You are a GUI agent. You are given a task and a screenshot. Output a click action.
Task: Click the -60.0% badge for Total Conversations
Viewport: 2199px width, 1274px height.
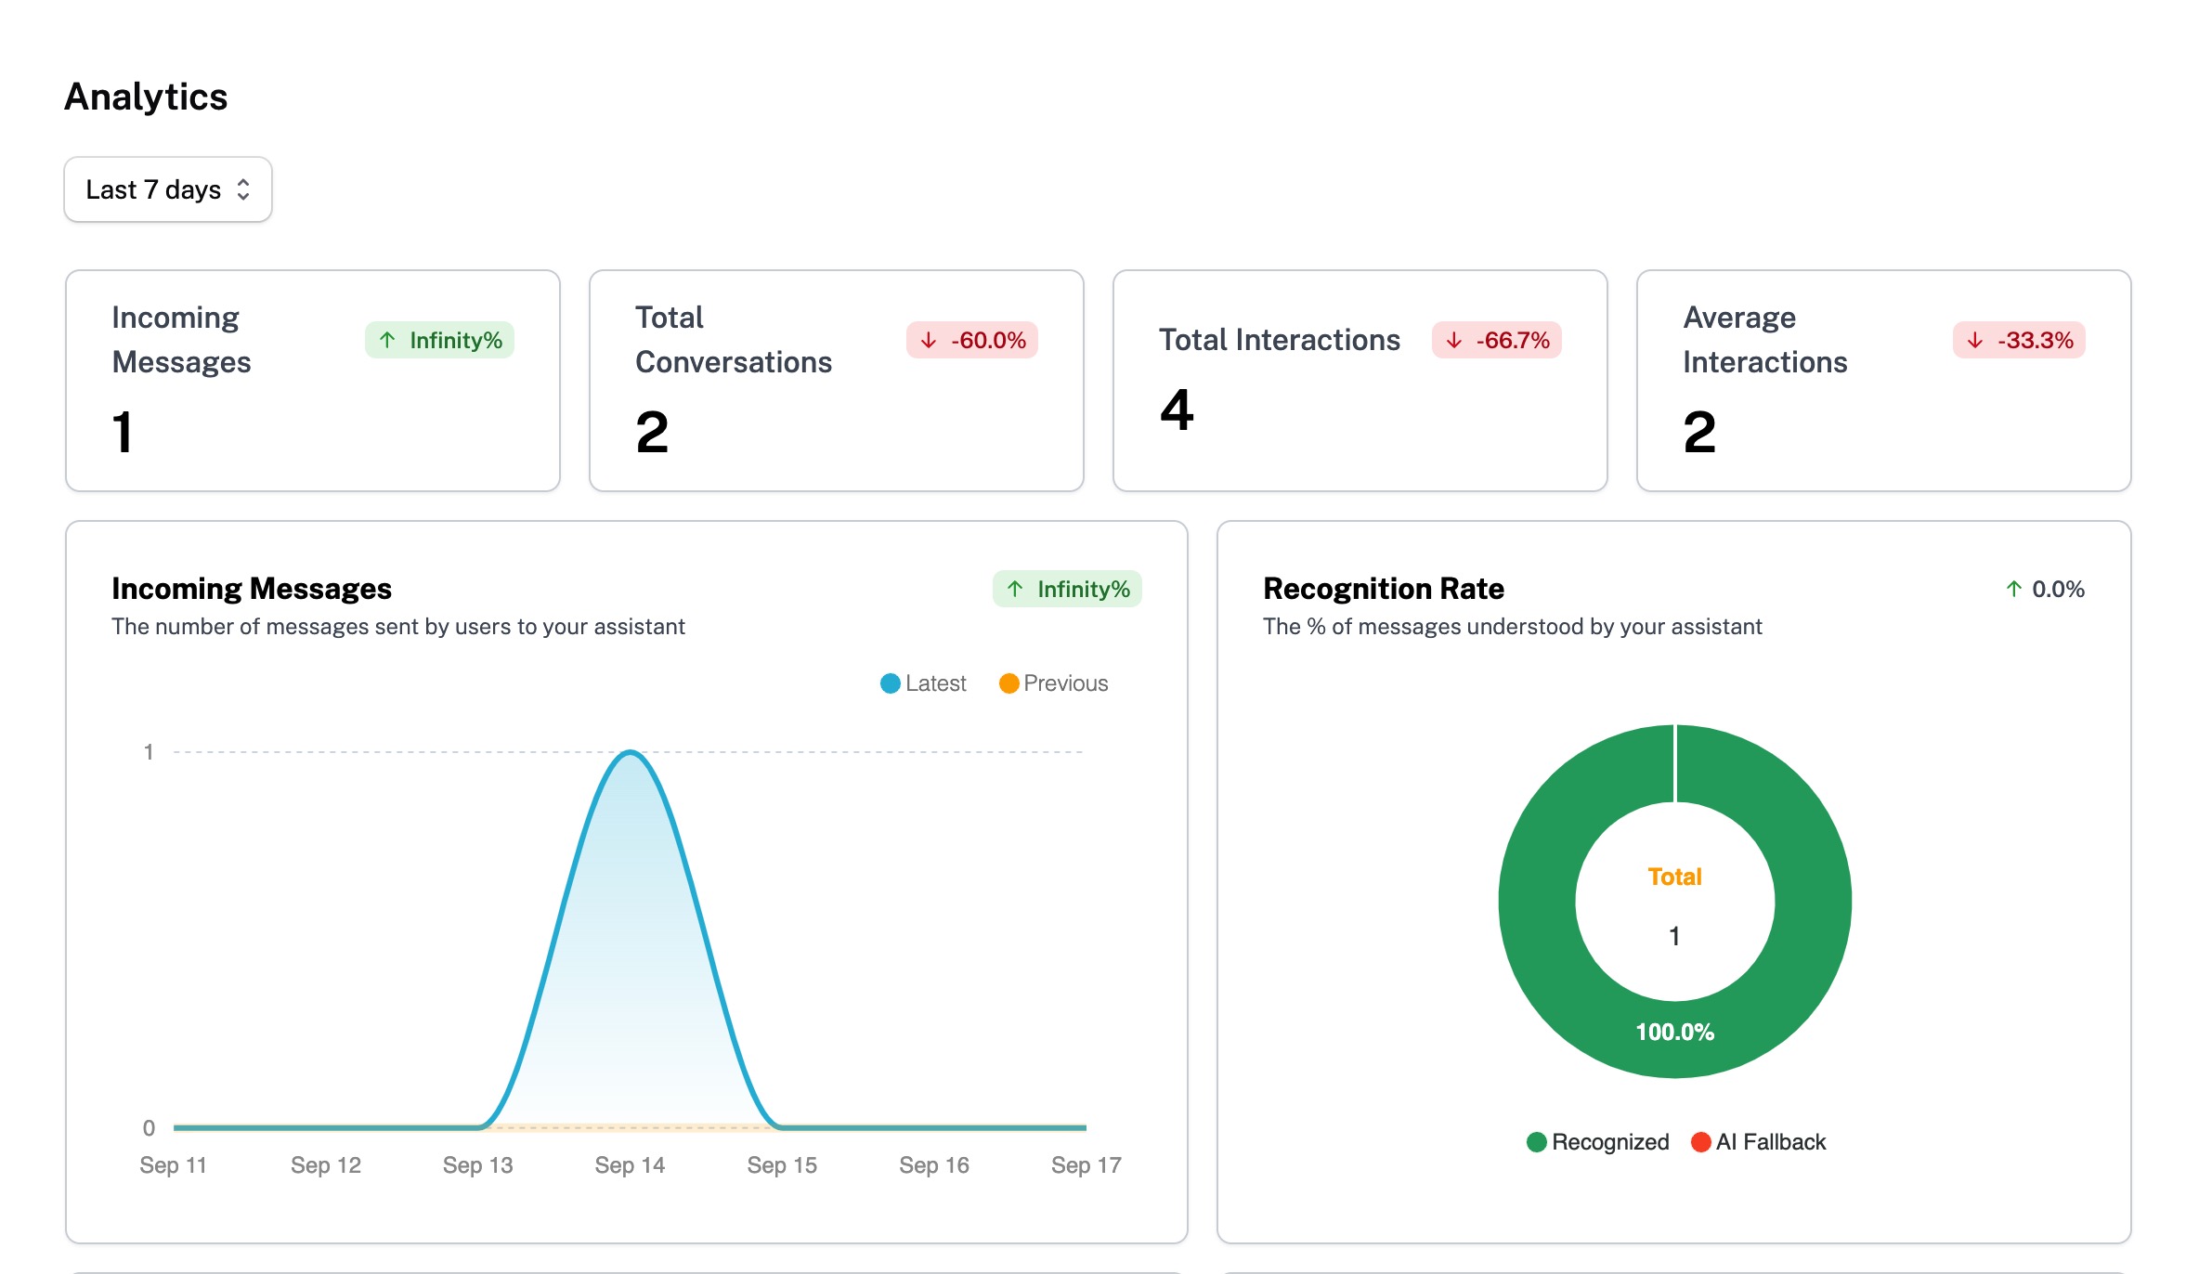coord(972,340)
